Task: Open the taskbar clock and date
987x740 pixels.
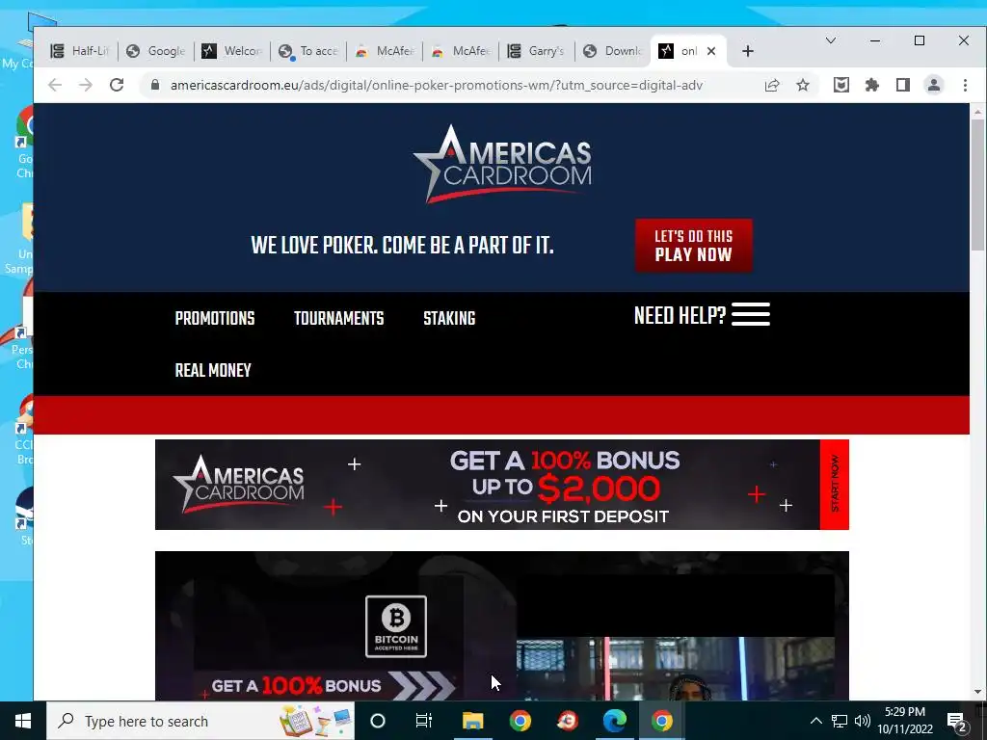Action: click(905, 721)
